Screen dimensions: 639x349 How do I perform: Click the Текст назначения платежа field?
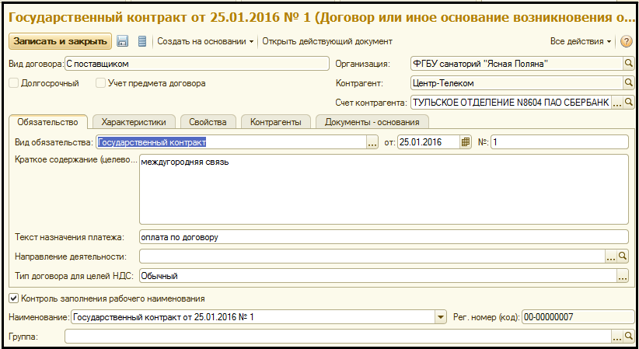[384, 237]
